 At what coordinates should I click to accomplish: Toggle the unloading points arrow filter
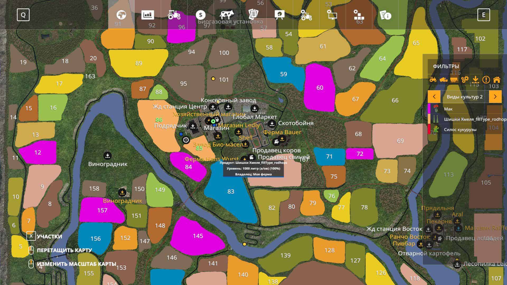(x=475, y=79)
